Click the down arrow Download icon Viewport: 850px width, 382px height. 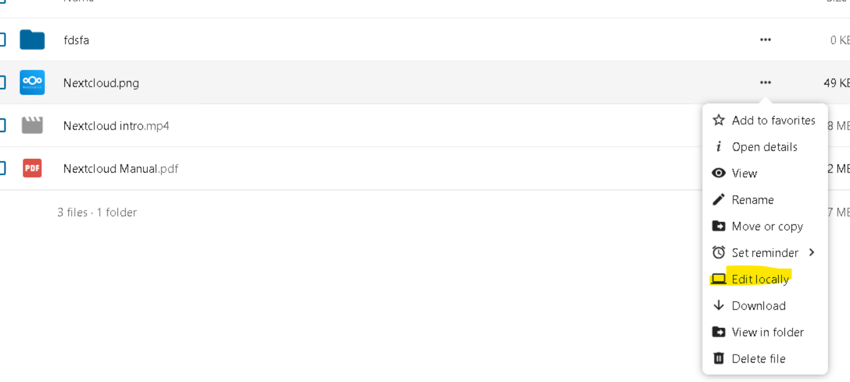tap(719, 305)
